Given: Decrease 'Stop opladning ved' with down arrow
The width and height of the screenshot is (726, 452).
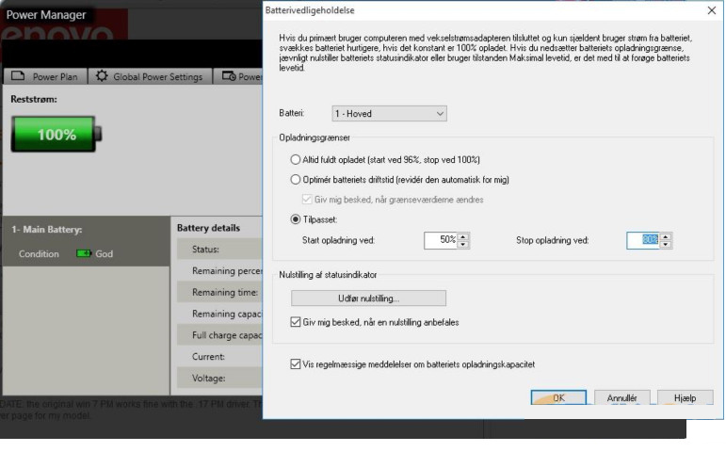Looking at the screenshot, I should point(666,244).
